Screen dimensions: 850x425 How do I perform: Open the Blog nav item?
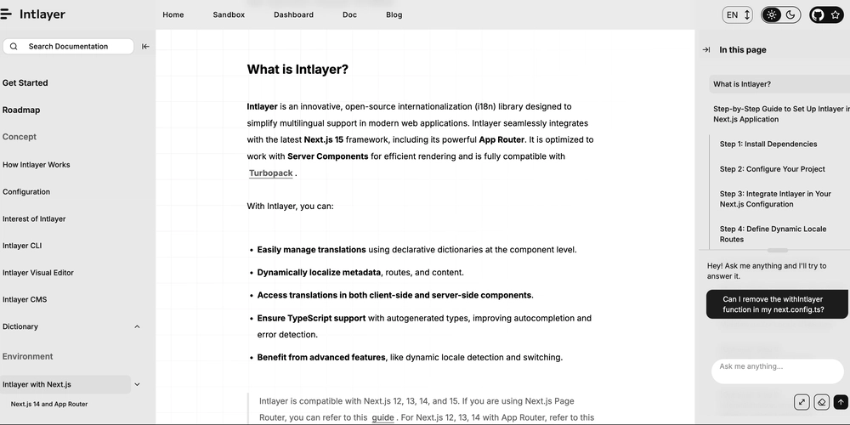coord(394,14)
